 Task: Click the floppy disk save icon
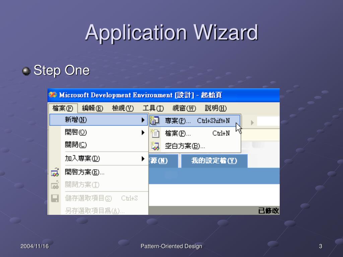pyautogui.click(x=55, y=198)
